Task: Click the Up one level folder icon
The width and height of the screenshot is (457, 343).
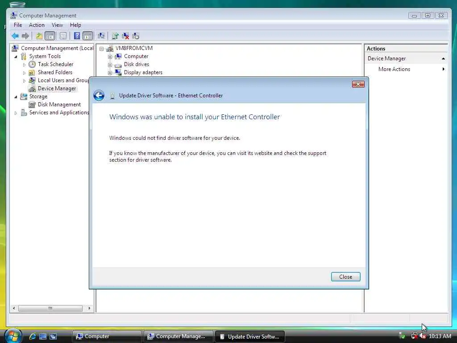Action: (39, 36)
